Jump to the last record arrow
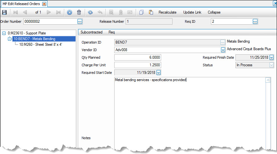This screenshot has height=154, width=277. coord(58,12)
